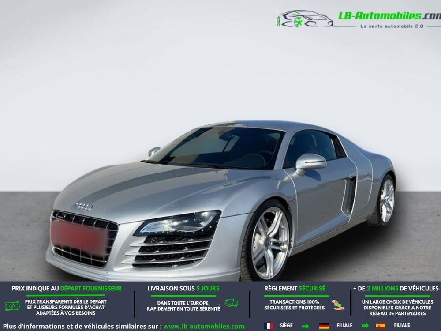441x331 pixels.
Task: Click the hand with cash payment icon
Action: (x=337, y=305)
